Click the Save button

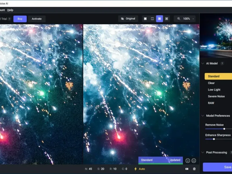[217, 167]
